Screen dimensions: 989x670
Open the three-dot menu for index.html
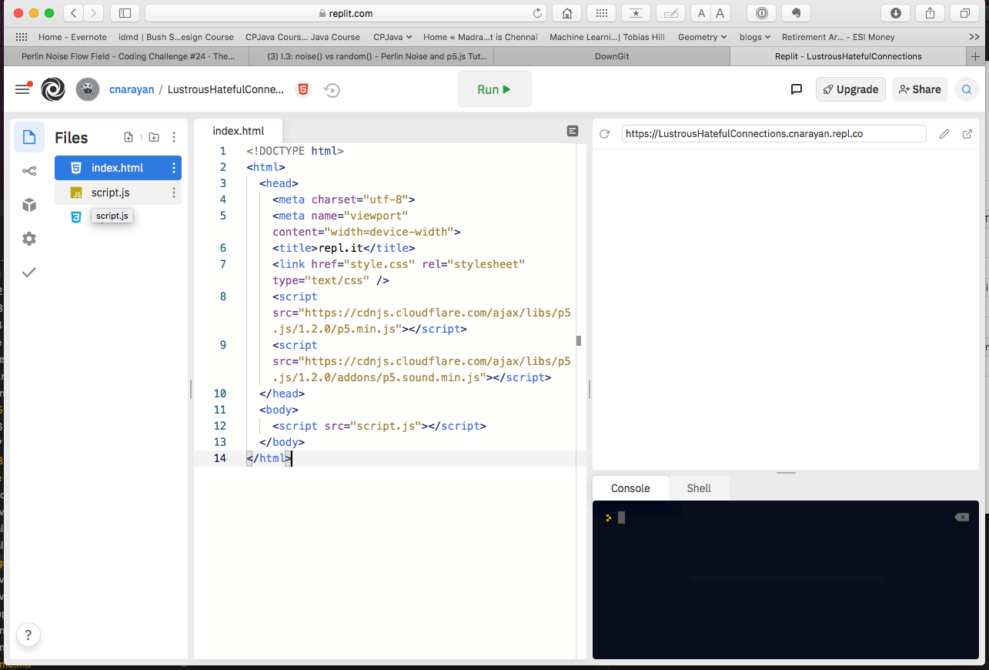click(x=174, y=168)
